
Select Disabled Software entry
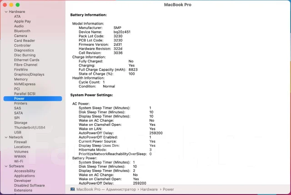pos(29,186)
